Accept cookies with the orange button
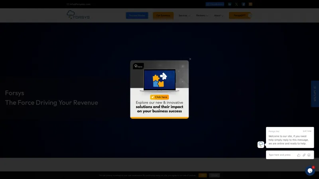Viewport: 319px width, 179px height. pos(203,175)
